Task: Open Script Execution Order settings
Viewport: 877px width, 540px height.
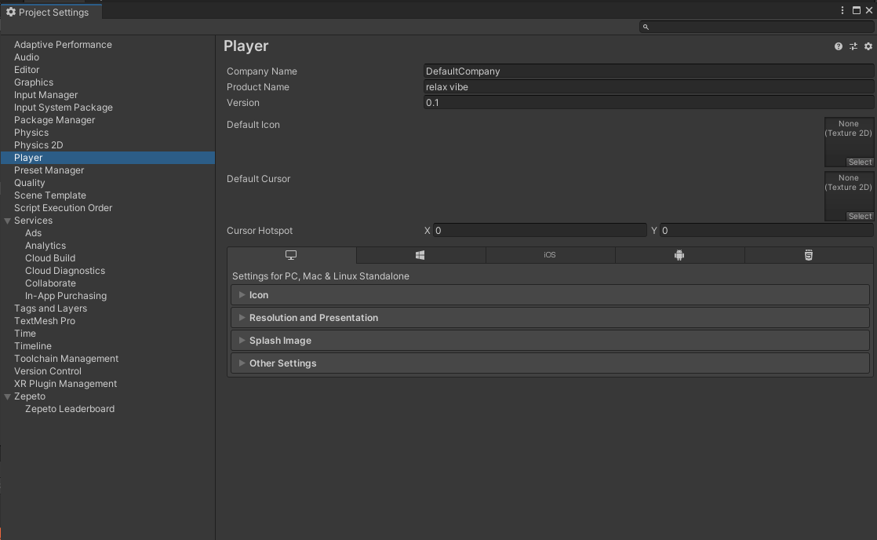Action: click(x=64, y=208)
